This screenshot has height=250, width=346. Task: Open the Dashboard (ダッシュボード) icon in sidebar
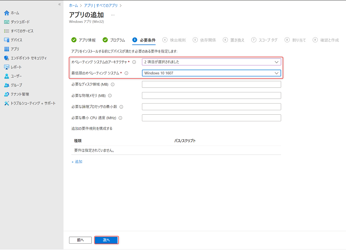tap(6, 22)
